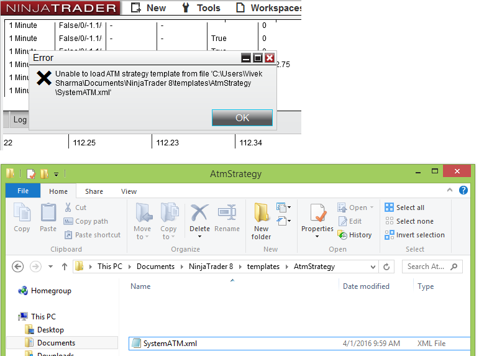
Task: Click This PC in address bar
Action: [110, 267]
